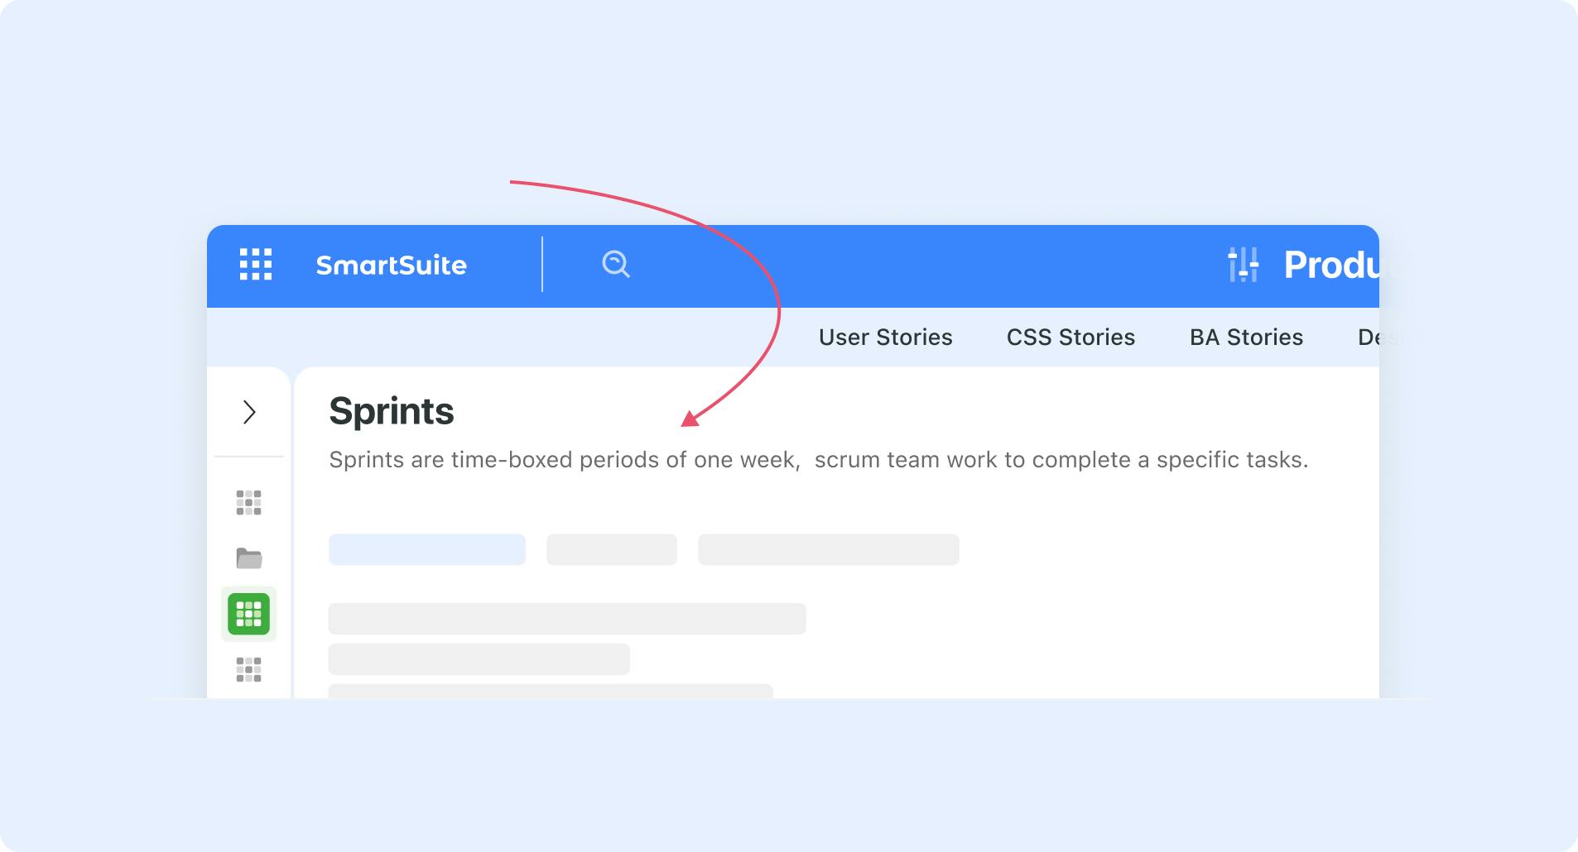Viewport: 1578px width, 852px height.
Task: Click the SmartSuite logo text
Action: [392, 266]
